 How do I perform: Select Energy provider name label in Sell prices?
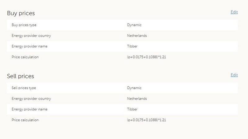pos(29,109)
